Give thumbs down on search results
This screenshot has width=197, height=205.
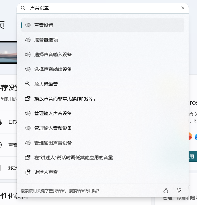coord(179,191)
